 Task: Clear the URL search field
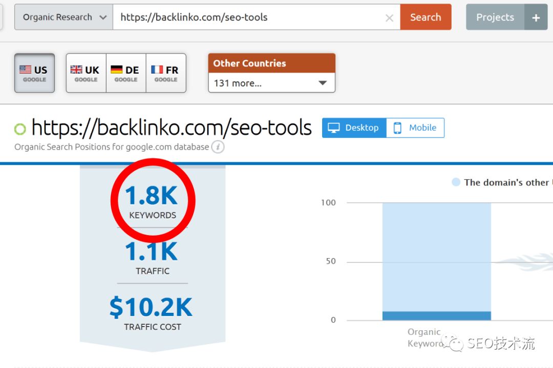click(x=389, y=18)
